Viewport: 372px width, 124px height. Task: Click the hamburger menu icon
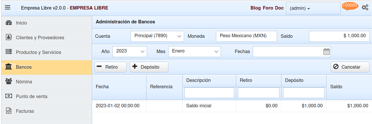(8, 8)
